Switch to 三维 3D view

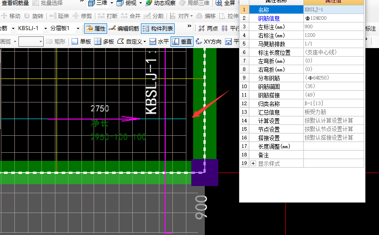point(98,3)
